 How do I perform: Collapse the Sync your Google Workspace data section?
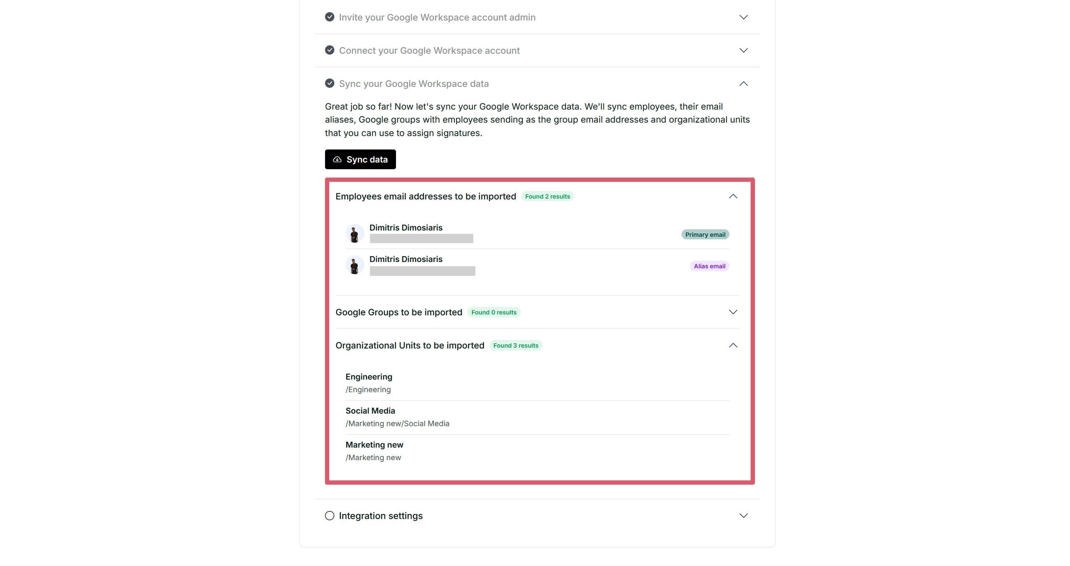(743, 83)
